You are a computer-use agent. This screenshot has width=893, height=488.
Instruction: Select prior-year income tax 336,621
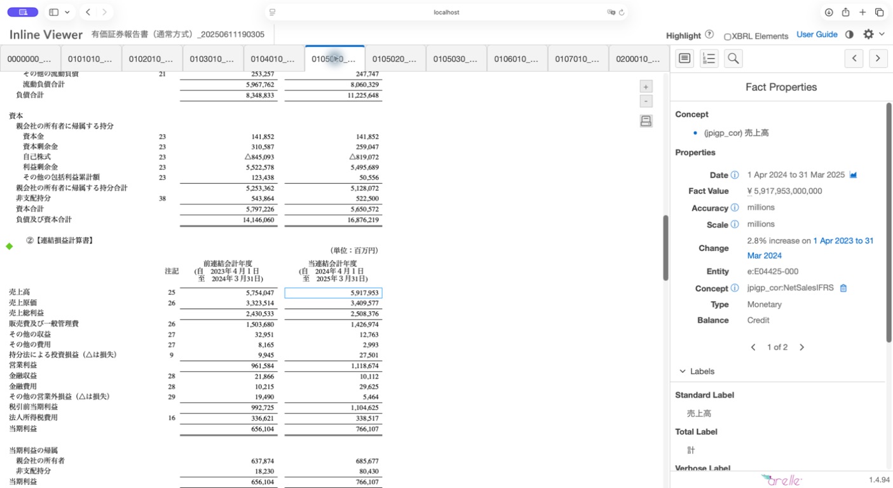pos(262,418)
